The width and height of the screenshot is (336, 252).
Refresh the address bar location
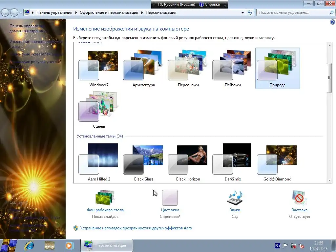pyautogui.click(x=250, y=12)
